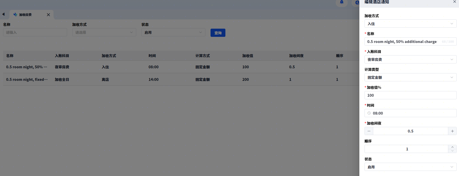Switch to the 加收房费 tab
The width and height of the screenshot is (459, 176).
point(26,15)
